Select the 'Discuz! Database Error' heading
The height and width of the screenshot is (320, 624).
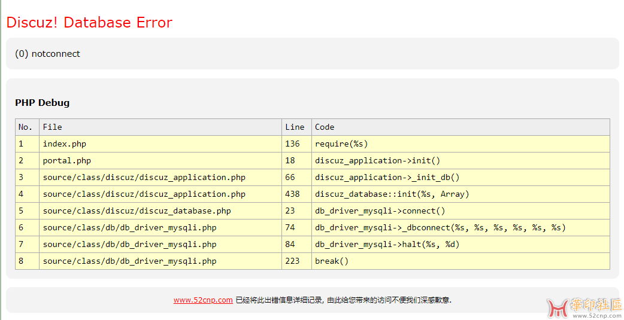pos(90,23)
